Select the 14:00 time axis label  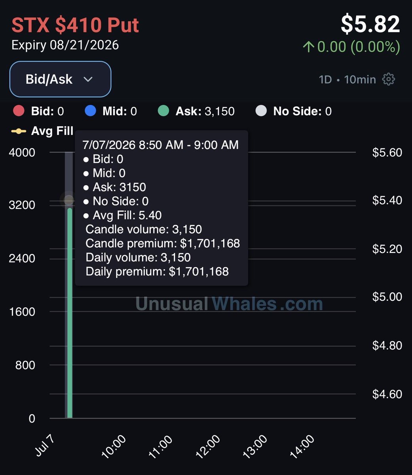pos(302,446)
